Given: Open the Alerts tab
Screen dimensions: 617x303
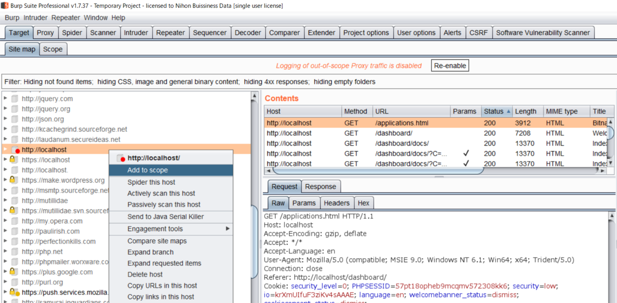Looking at the screenshot, I should pos(452,32).
